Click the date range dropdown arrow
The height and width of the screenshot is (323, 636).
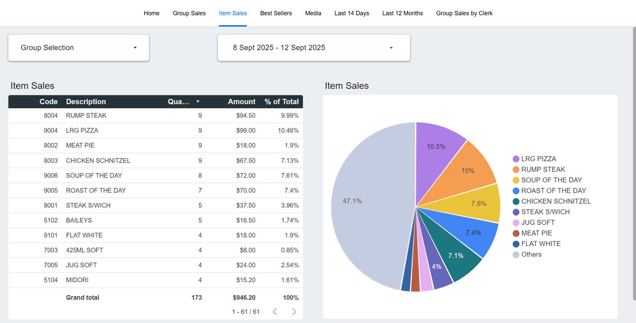391,48
